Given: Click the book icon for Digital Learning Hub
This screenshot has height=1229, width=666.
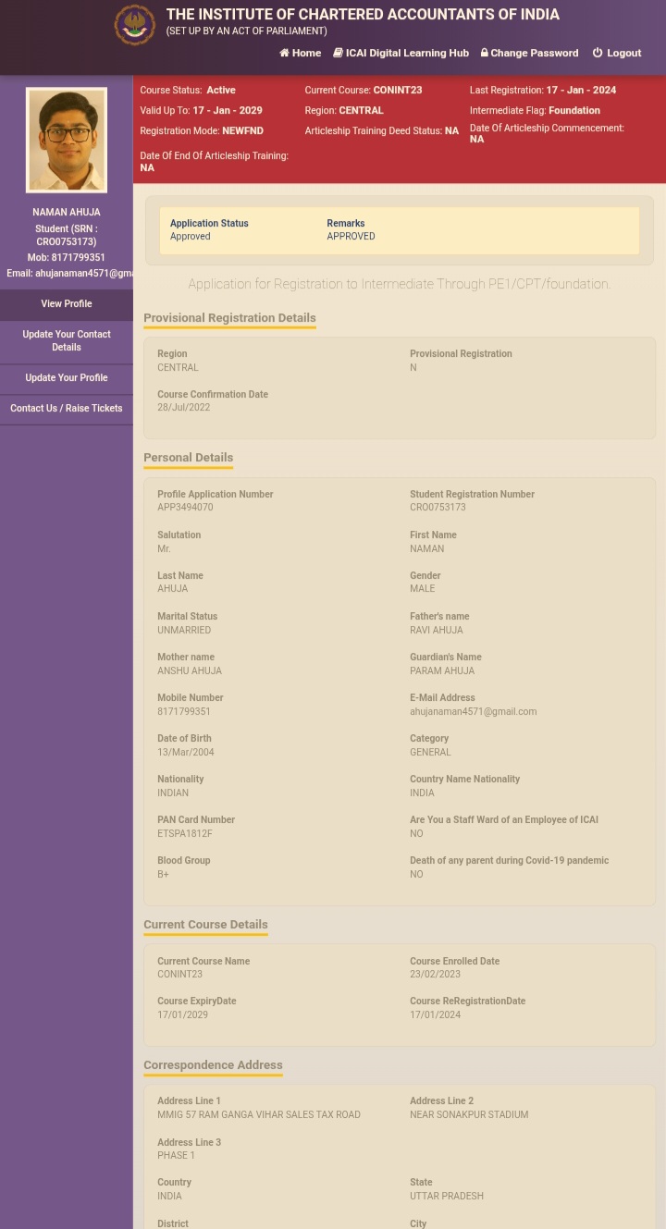Looking at the screenshot, I should click(339, 54).
